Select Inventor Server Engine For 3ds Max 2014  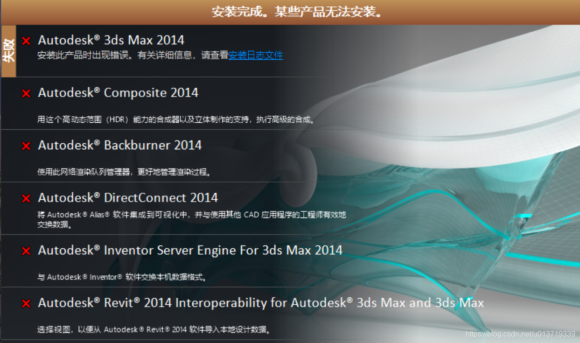pyautogui.click(x=190, y=250)
